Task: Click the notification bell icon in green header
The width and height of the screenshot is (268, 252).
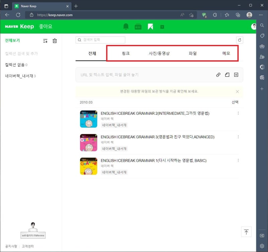Action: pos(126,26)
